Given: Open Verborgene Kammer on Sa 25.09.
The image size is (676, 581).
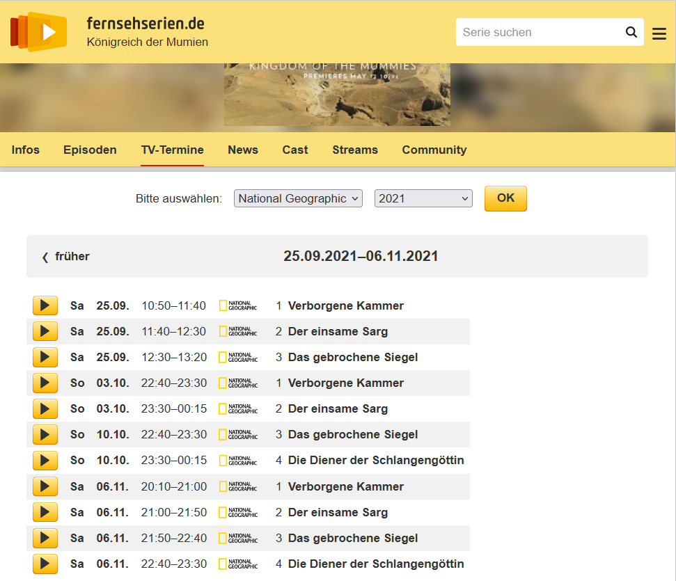Looking at the screenshot, I should 346,305.
